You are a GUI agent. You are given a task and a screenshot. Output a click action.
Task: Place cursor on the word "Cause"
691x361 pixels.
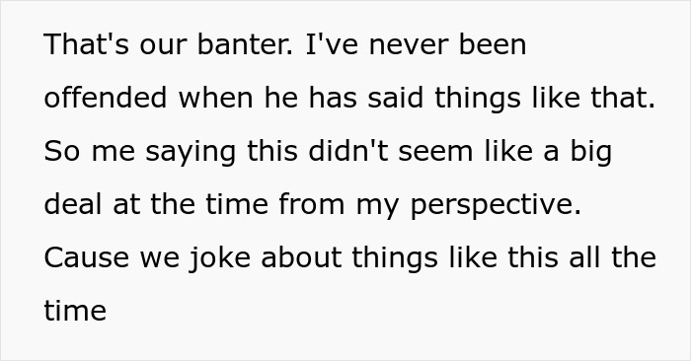(x=87, y=257)
